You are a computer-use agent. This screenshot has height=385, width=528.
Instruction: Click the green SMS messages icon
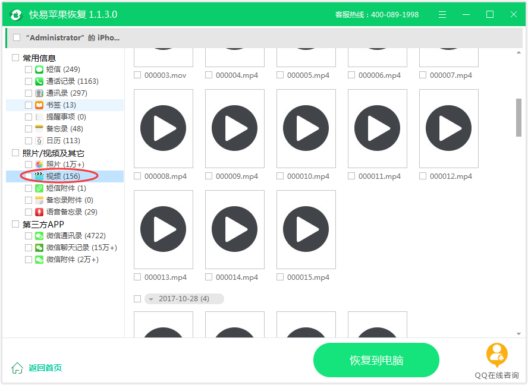[x=39, y=70]
